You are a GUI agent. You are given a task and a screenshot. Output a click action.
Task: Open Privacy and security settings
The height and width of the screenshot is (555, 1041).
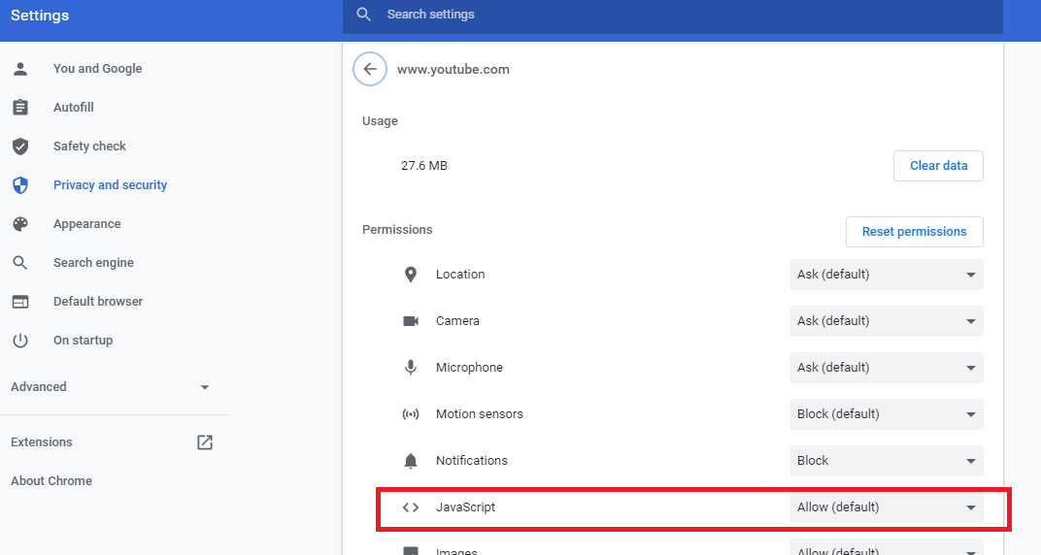pyautogui.click(x=110, y=185)
